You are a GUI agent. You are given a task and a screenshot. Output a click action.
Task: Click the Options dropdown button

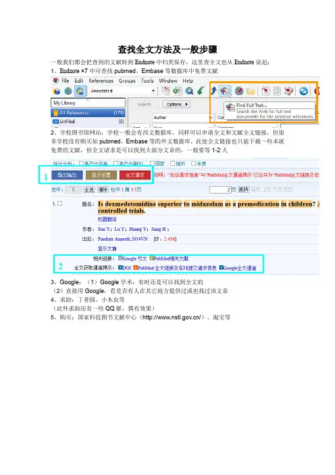(176, 104)
